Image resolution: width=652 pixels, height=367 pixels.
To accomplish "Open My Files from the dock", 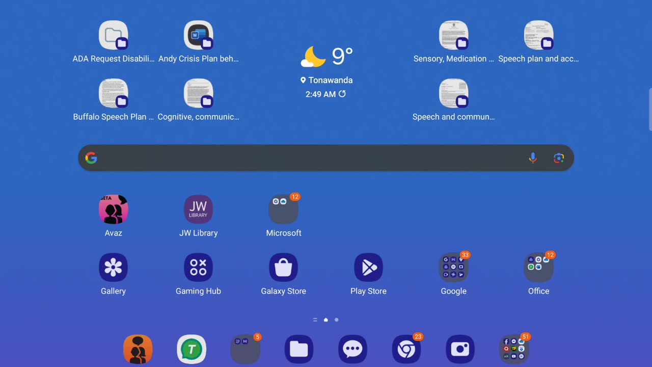I will (x=299, y=350).
